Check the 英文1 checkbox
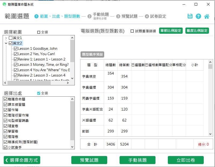This screenshot has width=215, height=167. [10, 38]
